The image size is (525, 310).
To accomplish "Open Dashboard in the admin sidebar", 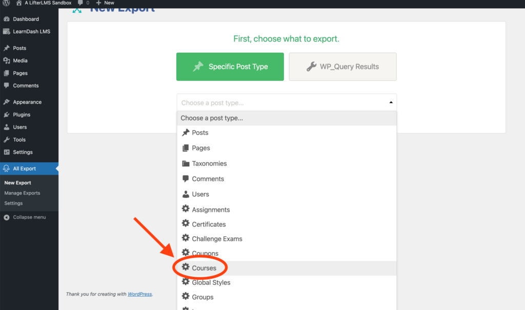I will [x=29, y=19].
